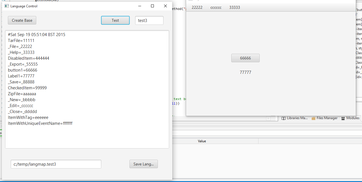362x182 pixels.
Task: Open the cccccc menu in preview window
Action: (216, 7)
